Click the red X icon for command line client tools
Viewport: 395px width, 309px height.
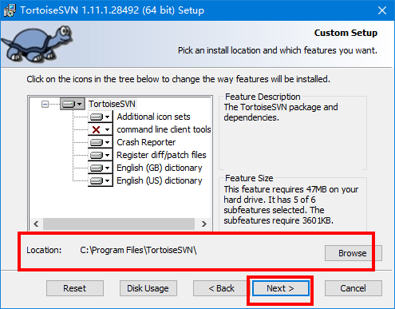pyautogui.click(x=96, y=129)
